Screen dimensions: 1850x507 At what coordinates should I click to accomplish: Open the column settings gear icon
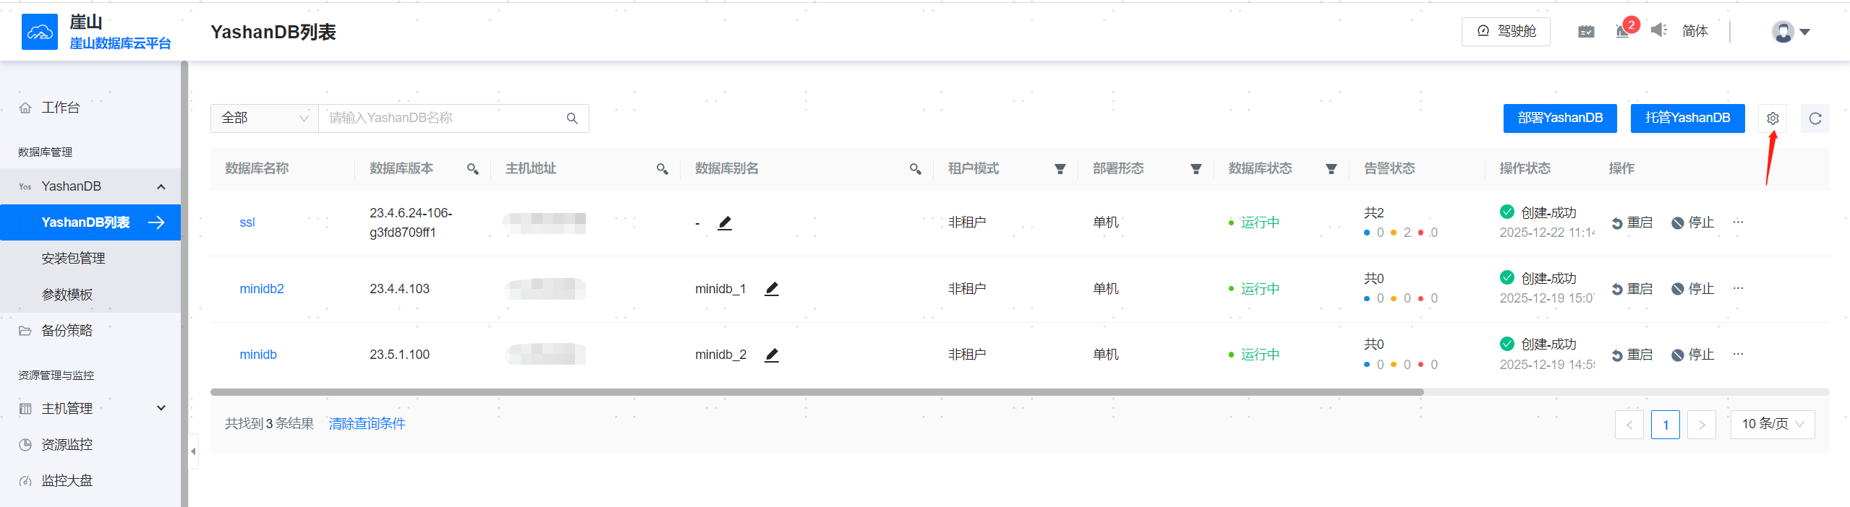(x=1771, y=118)
